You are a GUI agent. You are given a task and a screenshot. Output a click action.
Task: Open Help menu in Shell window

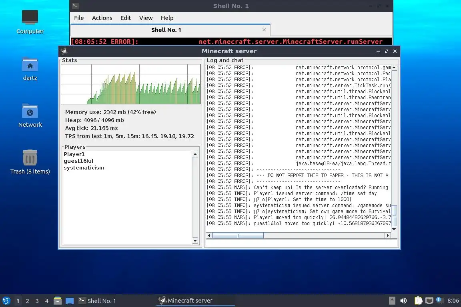pyautogui.click(x=167, y=18)
